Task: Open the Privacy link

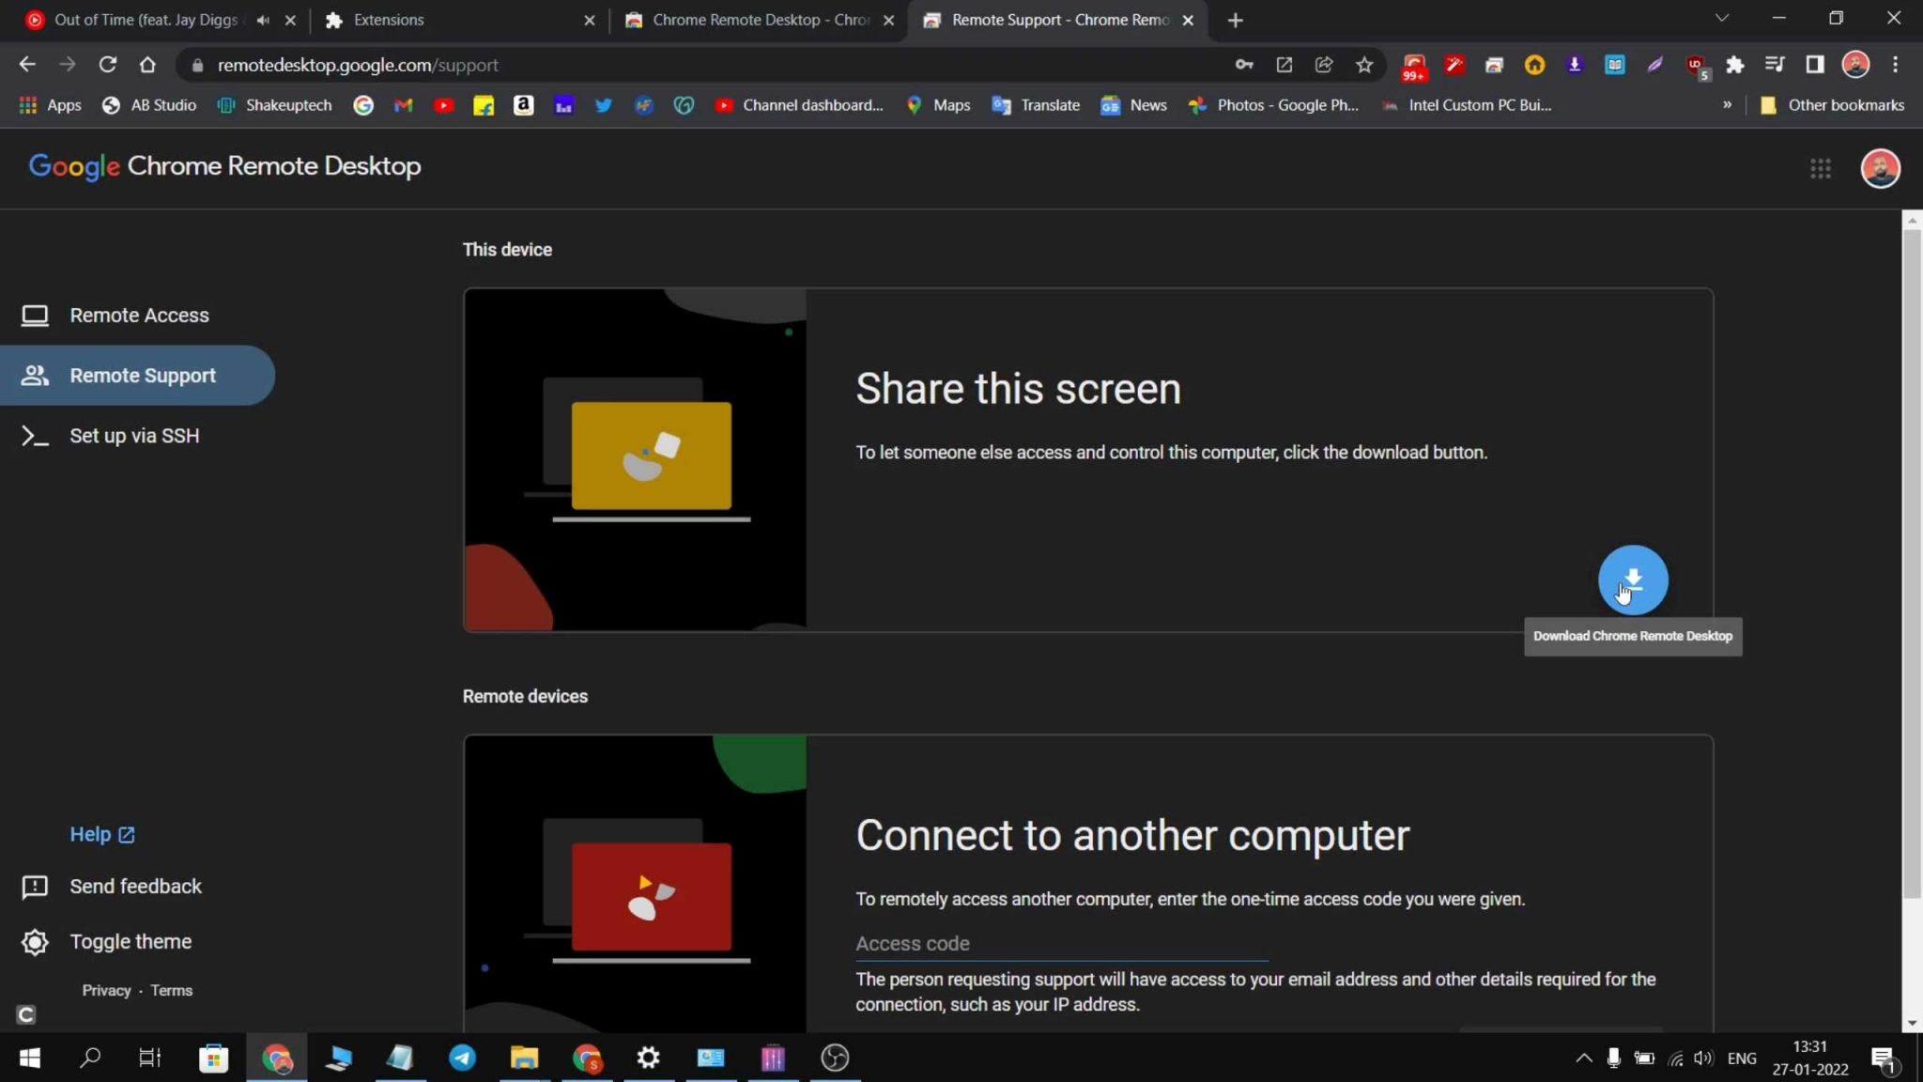Action: [106, 991]
